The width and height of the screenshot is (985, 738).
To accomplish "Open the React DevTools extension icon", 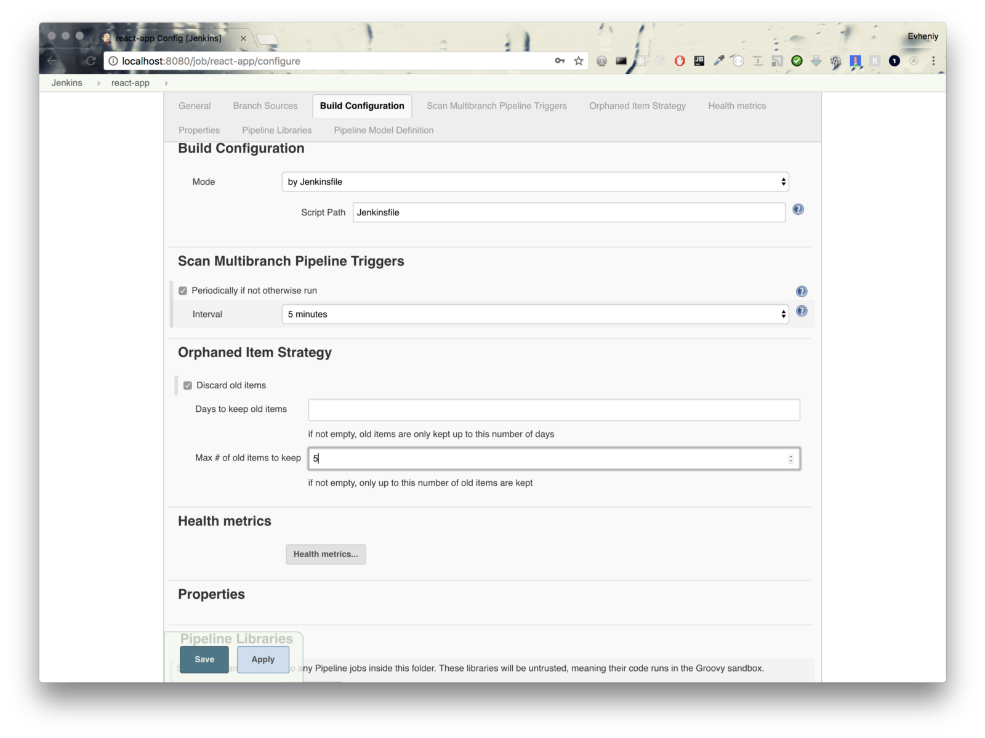I will pyautogui.click(x=641, y=61).
